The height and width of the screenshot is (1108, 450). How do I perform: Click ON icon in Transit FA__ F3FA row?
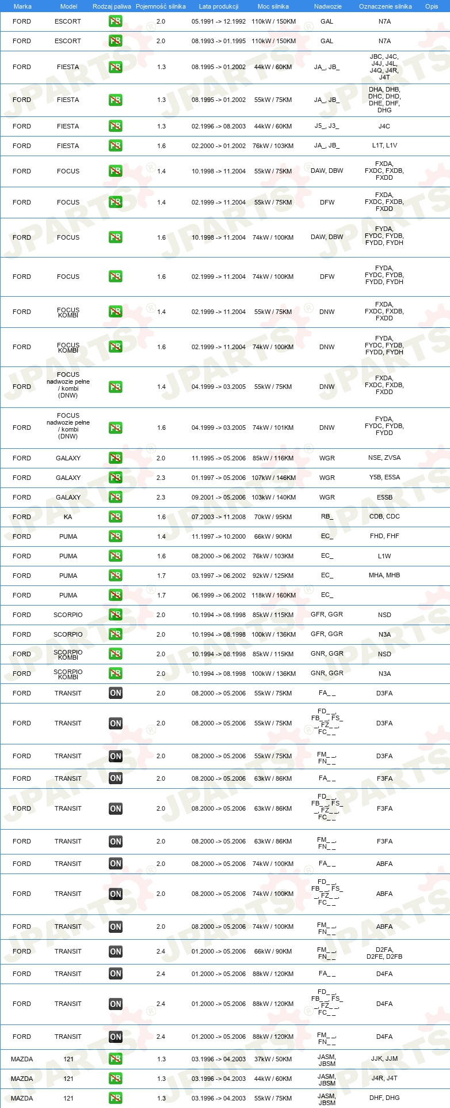point(116,778)
